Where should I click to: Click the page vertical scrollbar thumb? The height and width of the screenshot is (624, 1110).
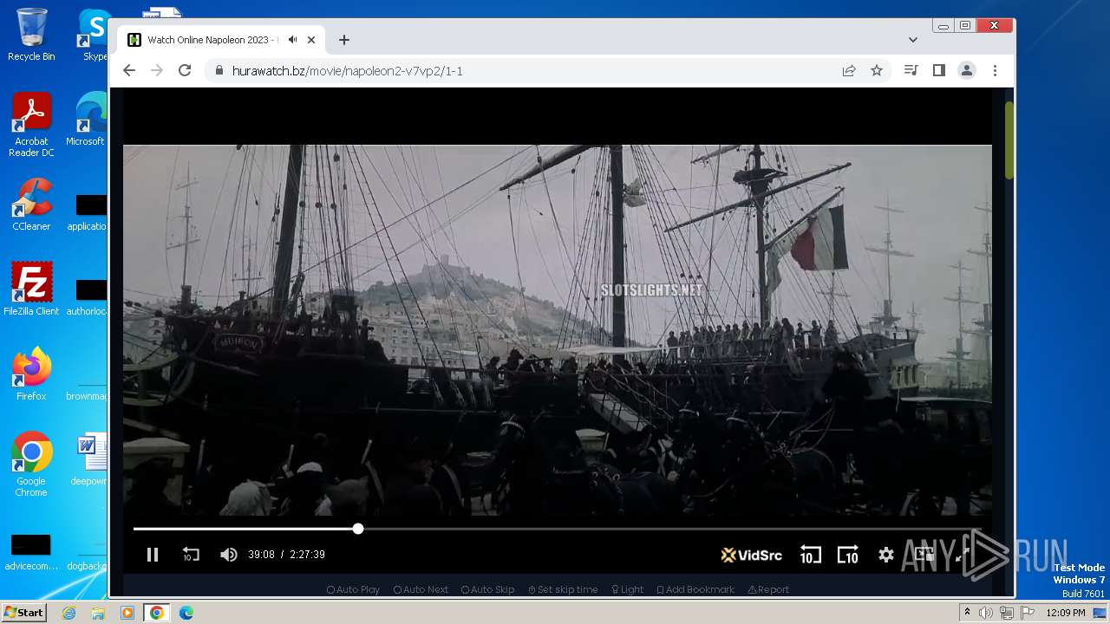pyautogui.click(x=1009, y=140)
